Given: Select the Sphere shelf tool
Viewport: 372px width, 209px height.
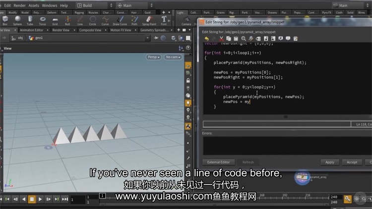Looking at the screenshot, I should tap(17, 20).
